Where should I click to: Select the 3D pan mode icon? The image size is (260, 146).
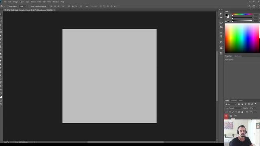(x=108, y=6)
